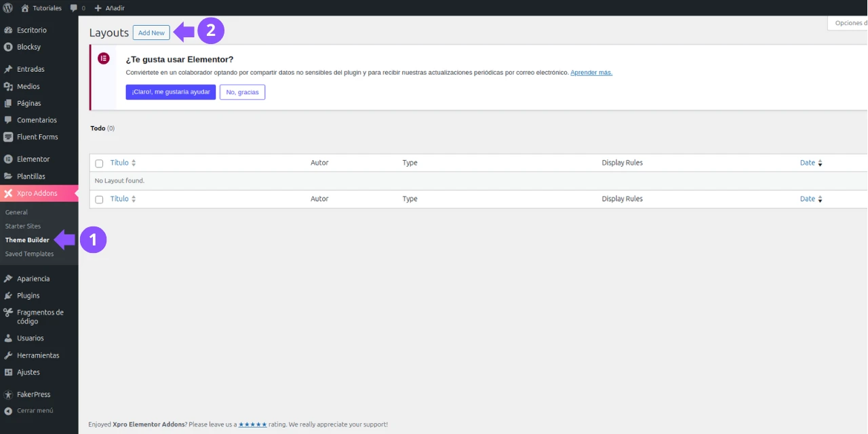Open the comments bubble icon in admin bar
The height and width of the screenshot is (434, 868).
(x=74, y=8)
